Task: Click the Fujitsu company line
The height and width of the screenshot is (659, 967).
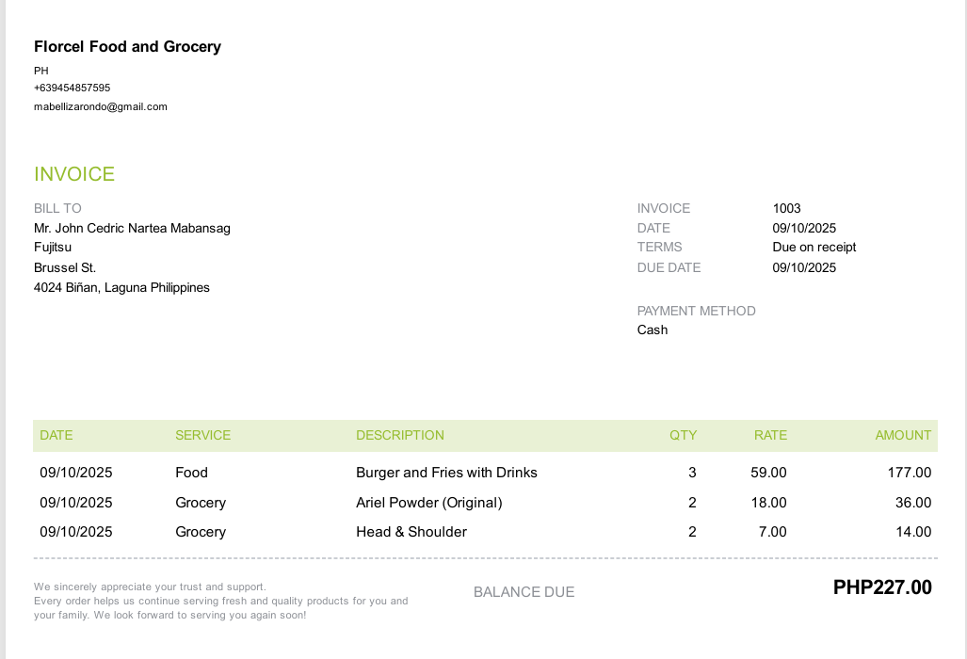Action: [x=53, y=248]
